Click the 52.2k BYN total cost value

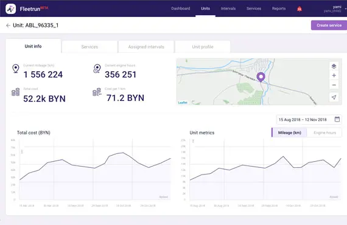coord(44,99)
